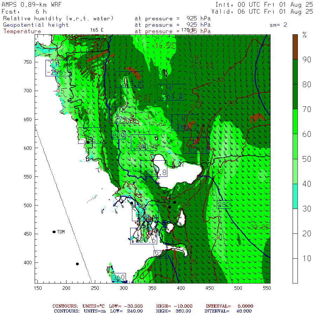Select the red 'Temperature' legend text
This screenshot has height=315, width=315.
[x=22, y=31]
